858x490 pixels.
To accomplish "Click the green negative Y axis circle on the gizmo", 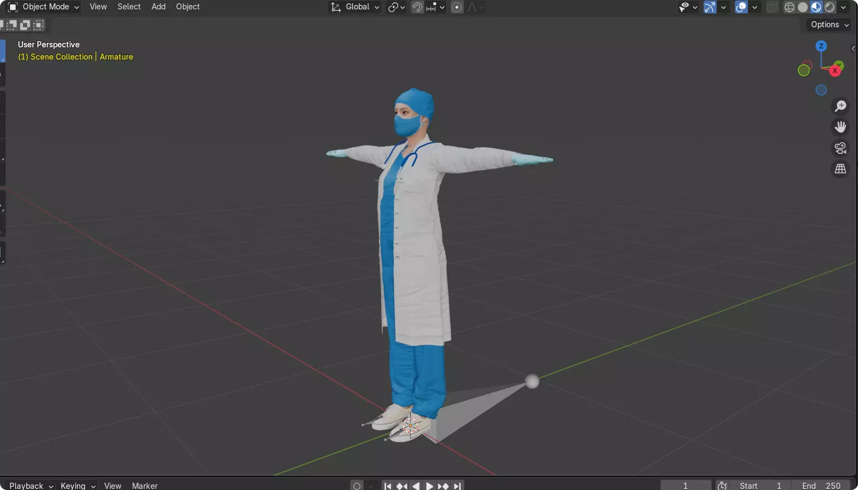I will [x=803, y=70].
